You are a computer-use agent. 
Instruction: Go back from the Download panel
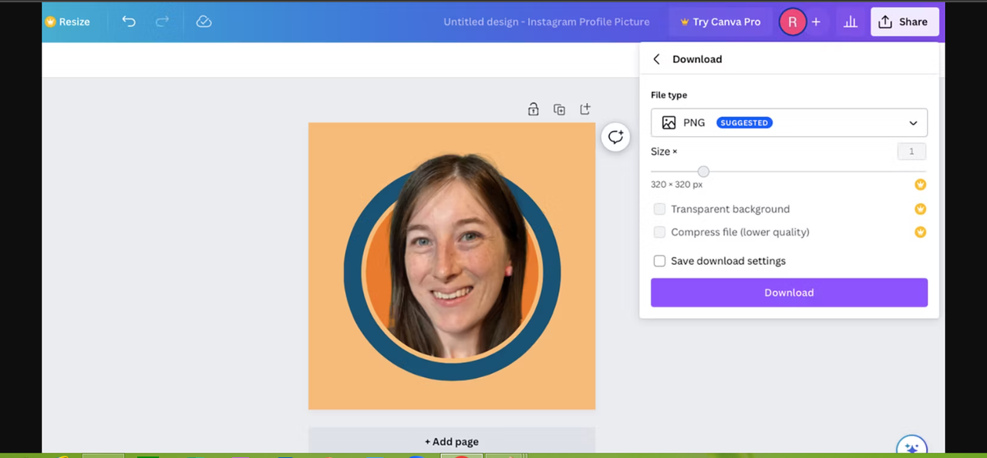(657, 59)
